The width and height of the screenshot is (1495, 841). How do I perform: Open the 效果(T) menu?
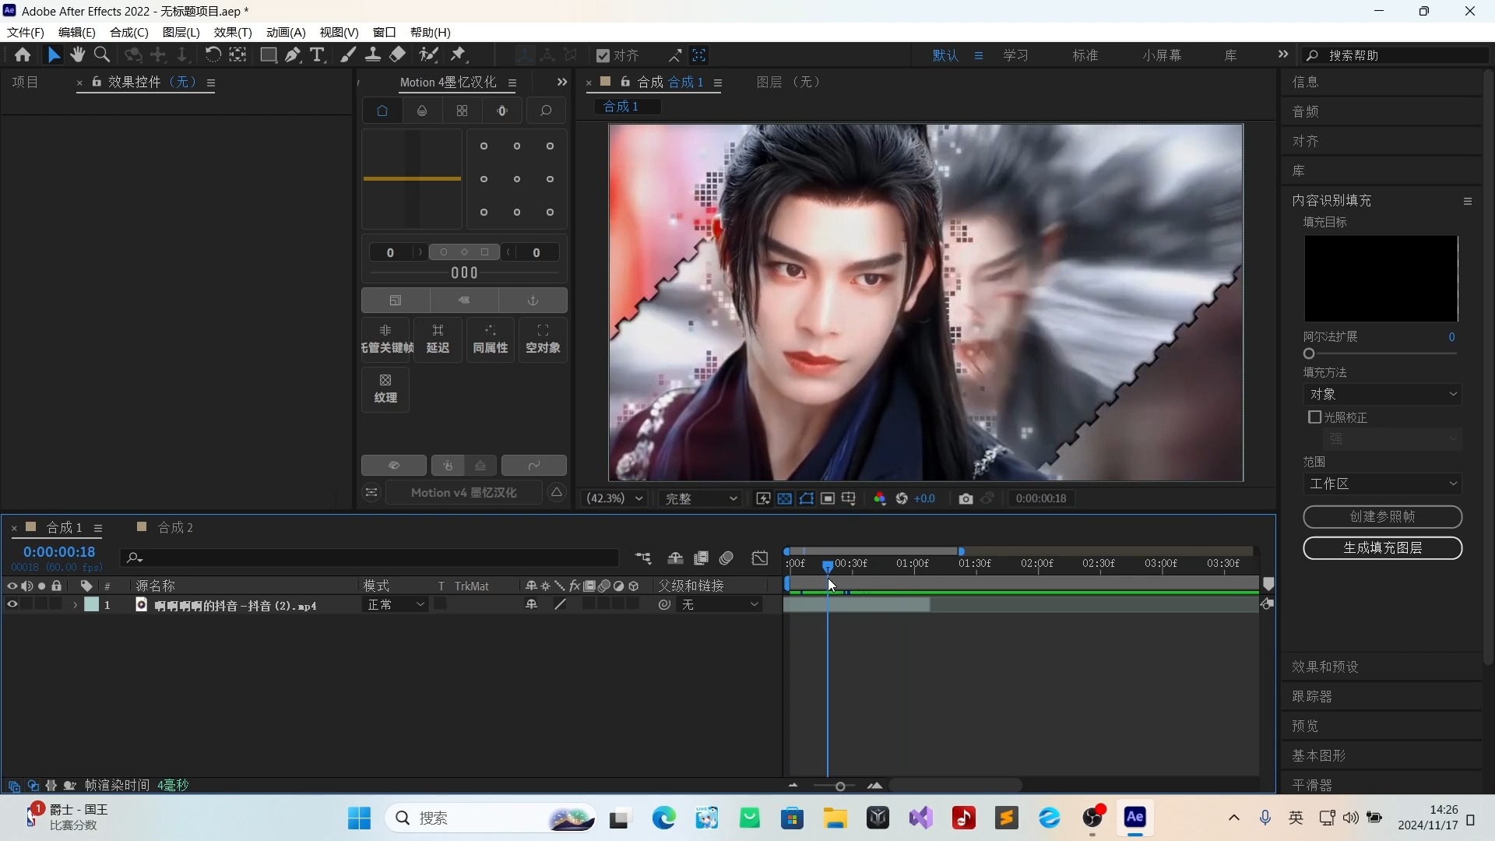pyautogui.click(x=233, y=32)
